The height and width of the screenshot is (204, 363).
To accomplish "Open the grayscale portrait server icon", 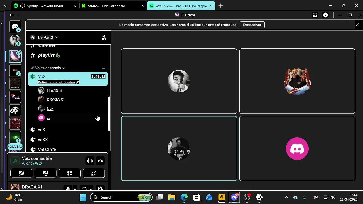I will point(15,40).
